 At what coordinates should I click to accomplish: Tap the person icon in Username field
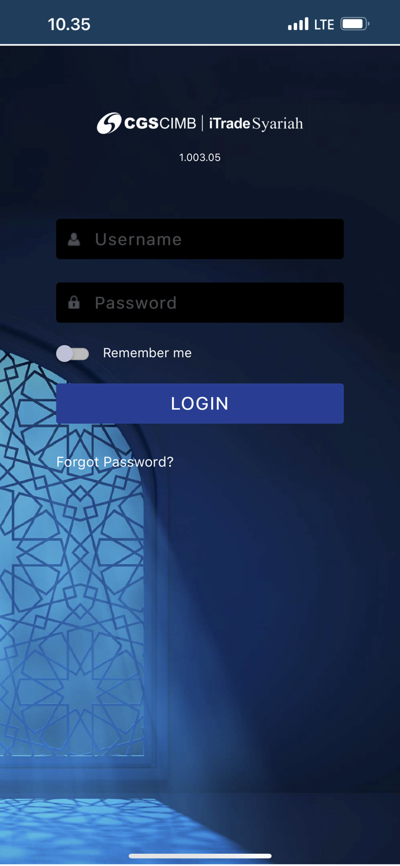(x=74, y=239)
